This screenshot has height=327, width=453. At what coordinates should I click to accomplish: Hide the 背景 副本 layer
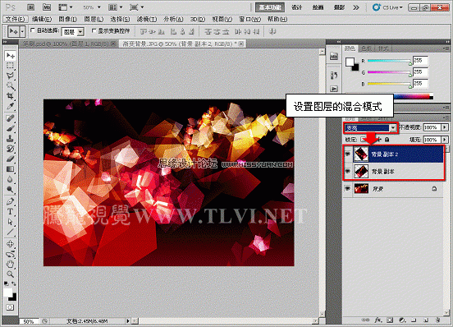(x=348, y=172)
